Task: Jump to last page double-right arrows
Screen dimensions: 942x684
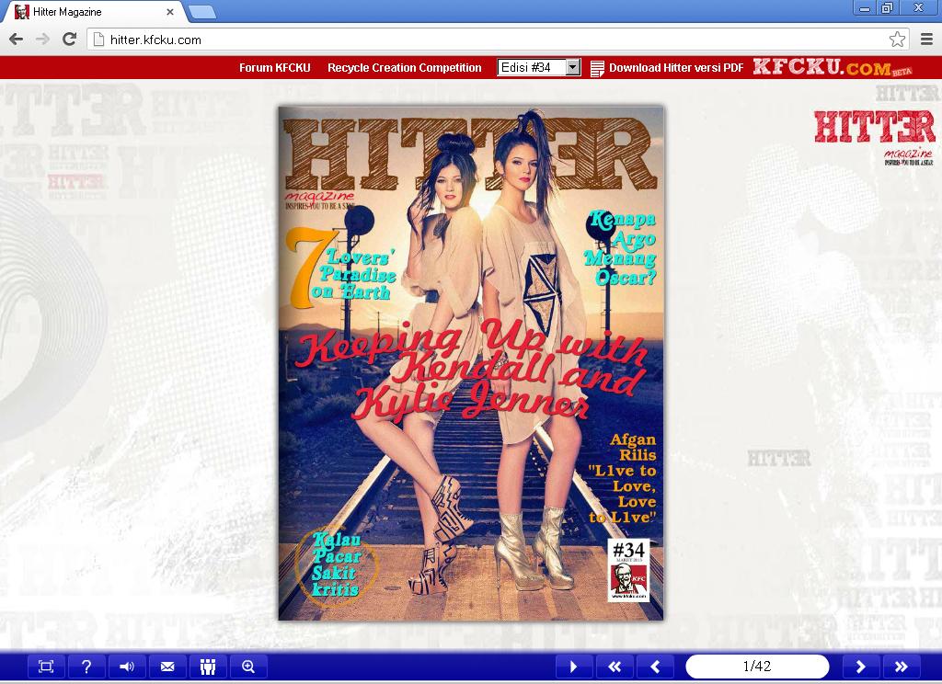Action: [x=902, y=667]
